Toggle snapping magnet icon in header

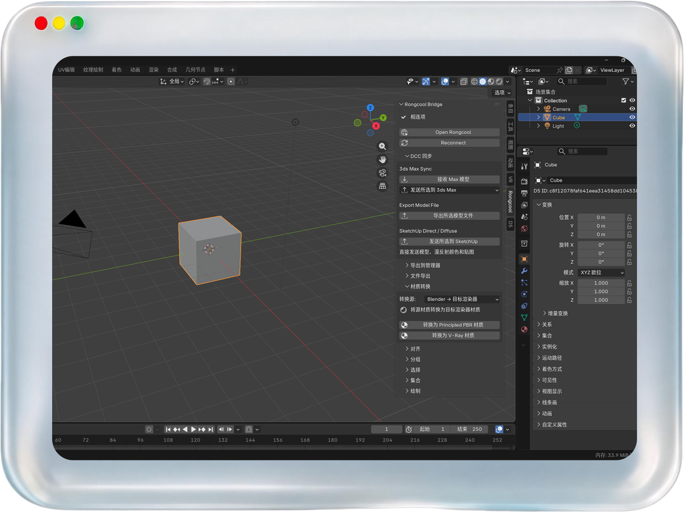[207, 82]
